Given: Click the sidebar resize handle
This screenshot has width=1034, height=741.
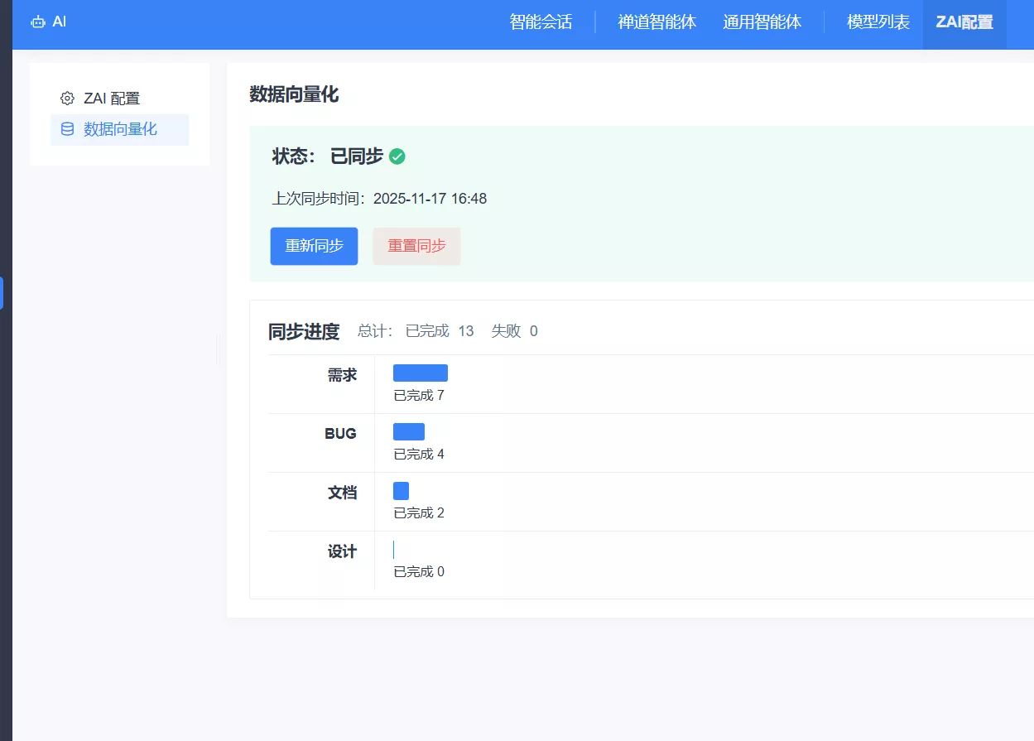Looking at the screenshot, I should pyautogui.click(x=219, y=349).
